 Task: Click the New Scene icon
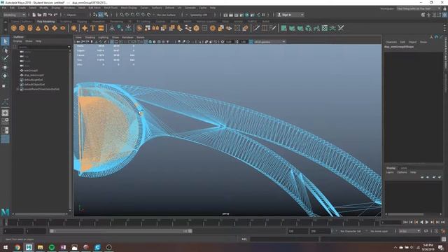pos(34,15)
